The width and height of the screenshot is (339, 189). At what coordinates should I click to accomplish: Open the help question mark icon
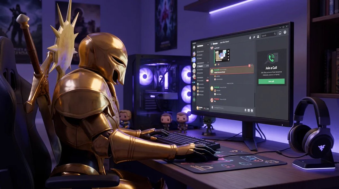[x=285, y=32]
